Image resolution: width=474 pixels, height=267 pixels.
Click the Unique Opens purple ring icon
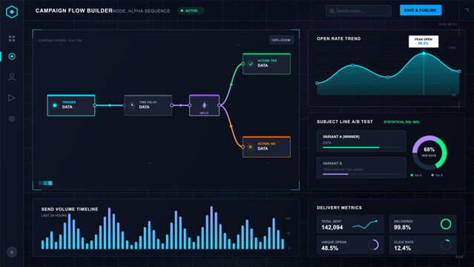373,245
